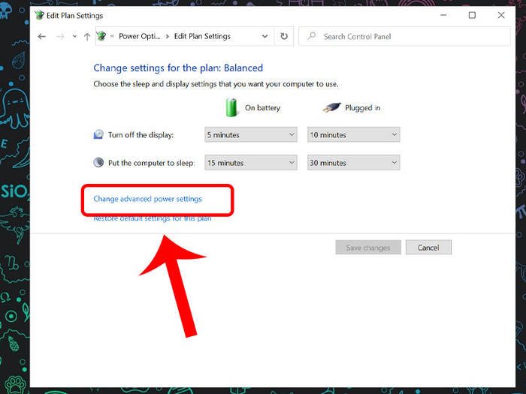Click the address bar breadcrumb separator chevron
This screenshot has height=394, width=526.
168,36
